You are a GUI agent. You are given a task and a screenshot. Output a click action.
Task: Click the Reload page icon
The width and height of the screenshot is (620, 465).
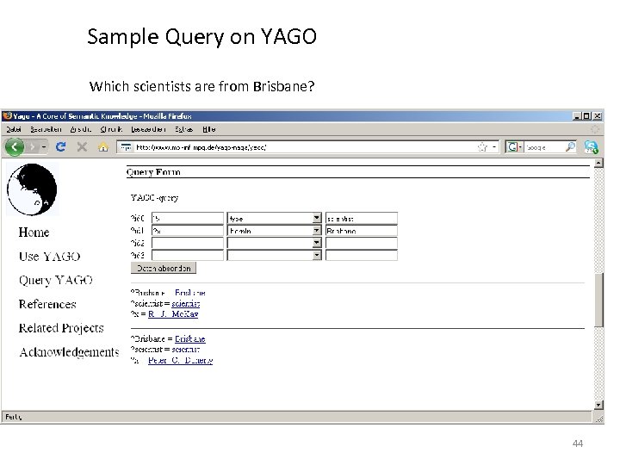pos(61,147)
